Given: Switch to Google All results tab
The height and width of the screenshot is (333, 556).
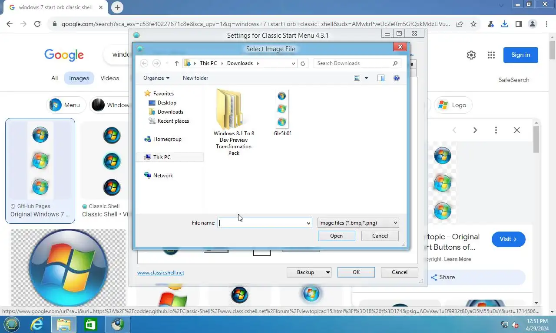Looking at the screenshot, I should 54,78.
